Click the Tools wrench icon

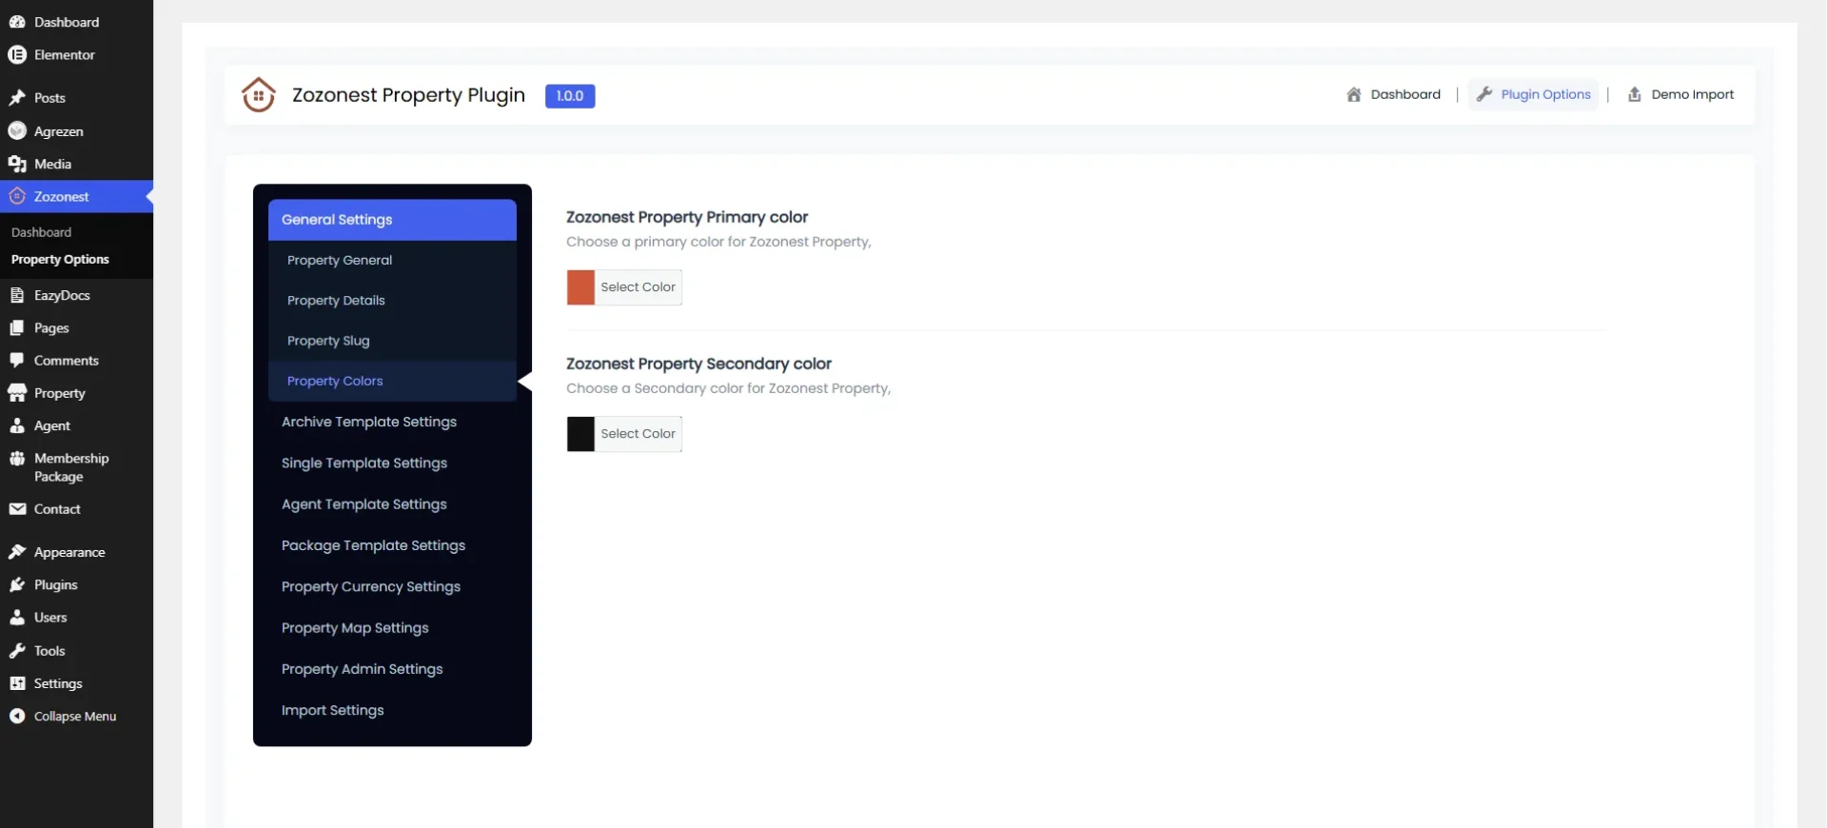coord(17,651)
